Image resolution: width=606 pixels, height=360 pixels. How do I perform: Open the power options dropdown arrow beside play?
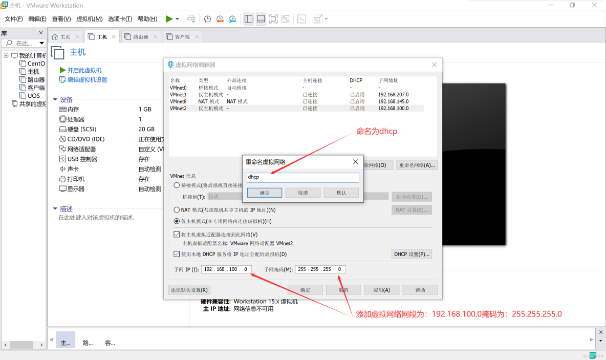coord(178,19)
